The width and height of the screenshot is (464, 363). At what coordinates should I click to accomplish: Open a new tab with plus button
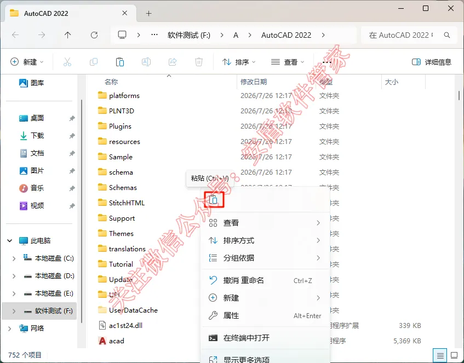(149, 13)
